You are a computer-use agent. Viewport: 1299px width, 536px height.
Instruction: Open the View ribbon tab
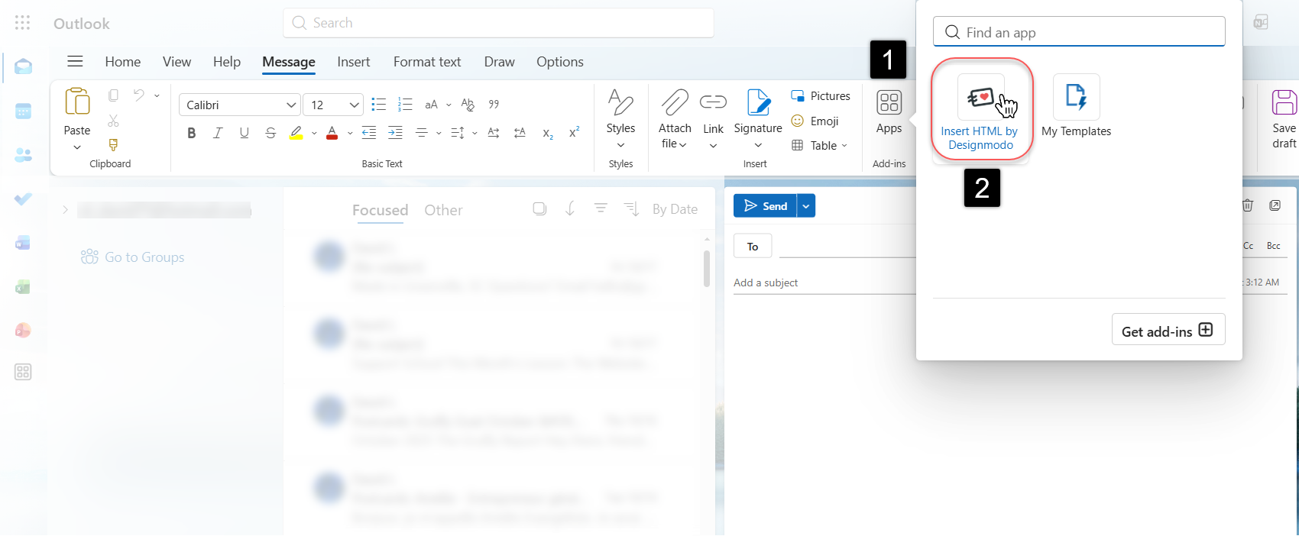177,62
